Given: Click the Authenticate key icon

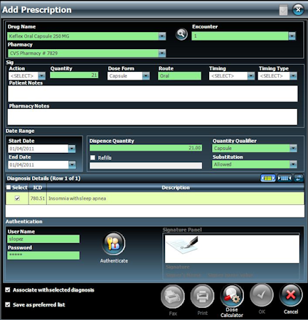Looking at the screenshot, I should [x=114, y=243].
